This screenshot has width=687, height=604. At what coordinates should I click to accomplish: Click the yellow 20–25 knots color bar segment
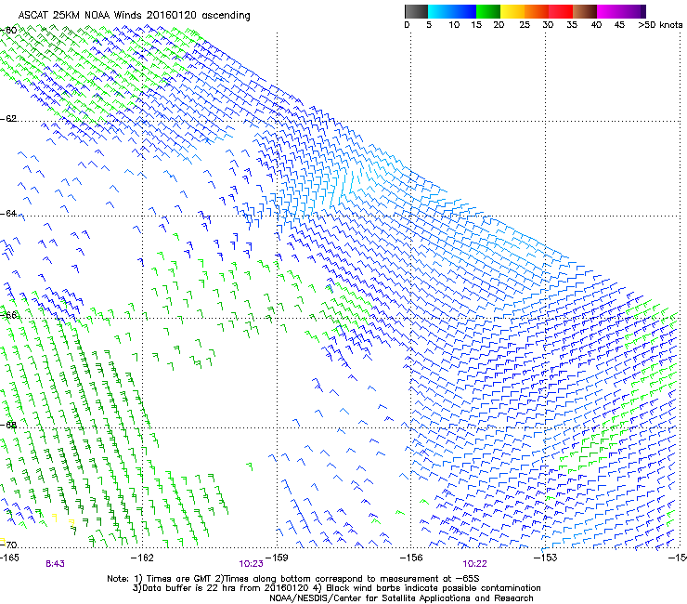click(x=512, y=11)
